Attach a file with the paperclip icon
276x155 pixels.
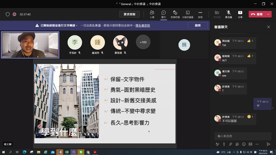point(231,144)
